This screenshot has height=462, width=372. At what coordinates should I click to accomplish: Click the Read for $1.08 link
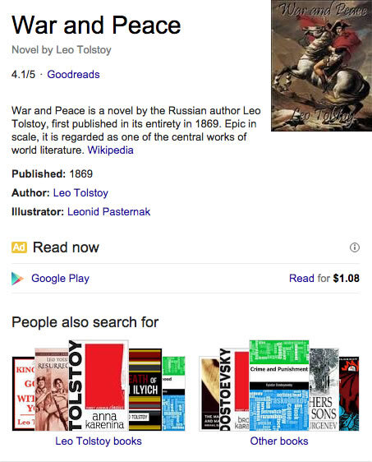(324, 278)
